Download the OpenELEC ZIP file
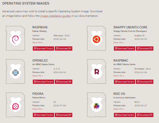The width and height of the screenshot is (159, 123). pyautogui.click(x=64, y=82)
